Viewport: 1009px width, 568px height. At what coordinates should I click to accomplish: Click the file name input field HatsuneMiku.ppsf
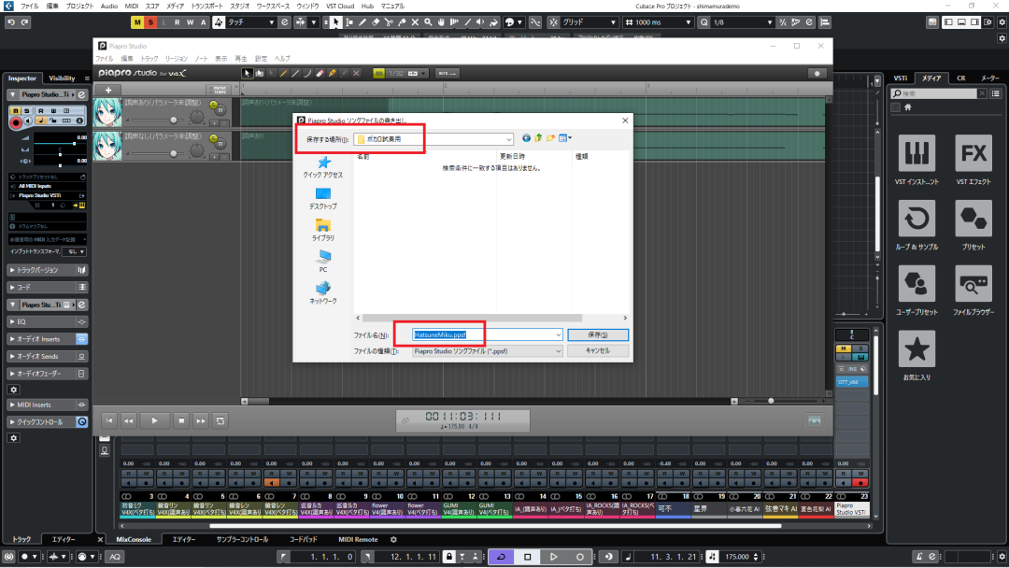487,335
